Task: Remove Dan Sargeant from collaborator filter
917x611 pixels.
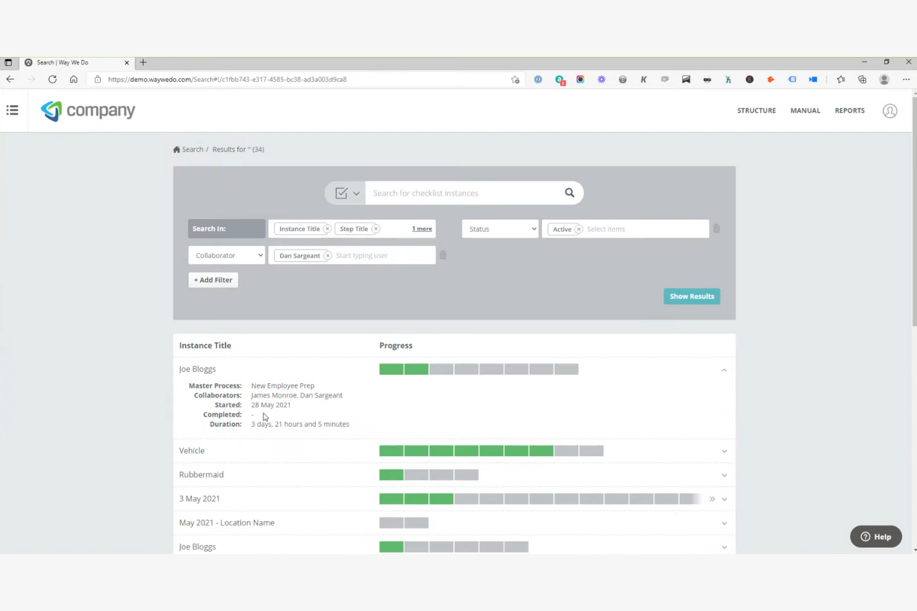Action: click(x=328, y=255)
